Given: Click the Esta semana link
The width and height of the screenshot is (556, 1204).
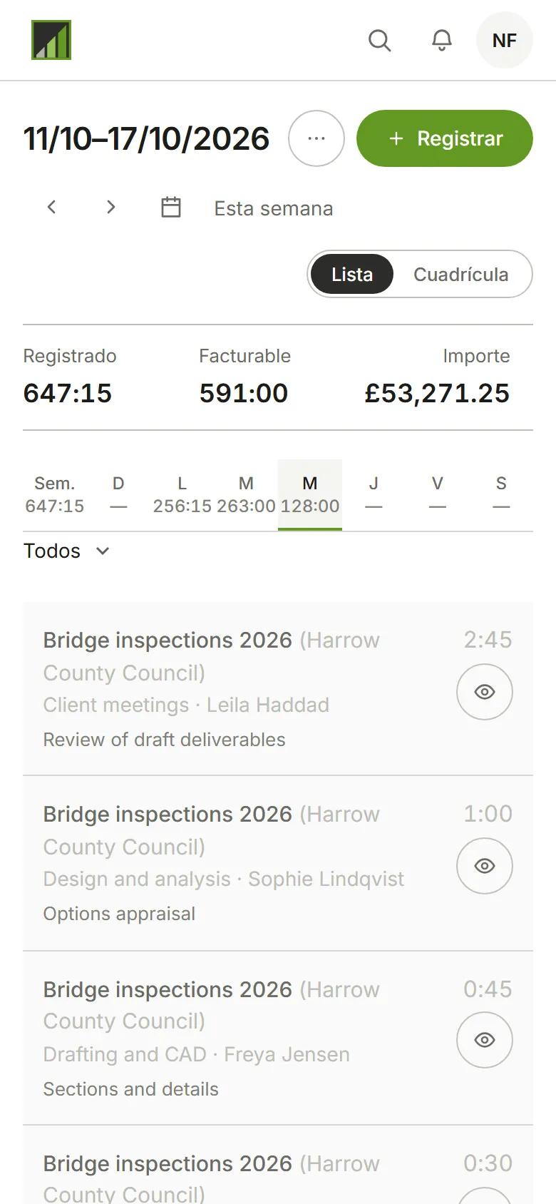Looking at the screenshot, I should 274,208.
